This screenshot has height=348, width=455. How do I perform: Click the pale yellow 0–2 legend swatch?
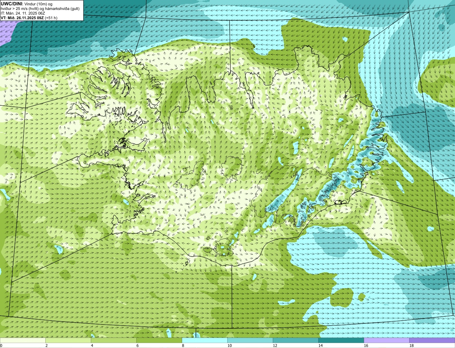[x=23, y=340]
